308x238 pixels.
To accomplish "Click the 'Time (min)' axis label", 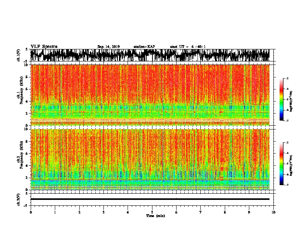I will coord(156,216).
